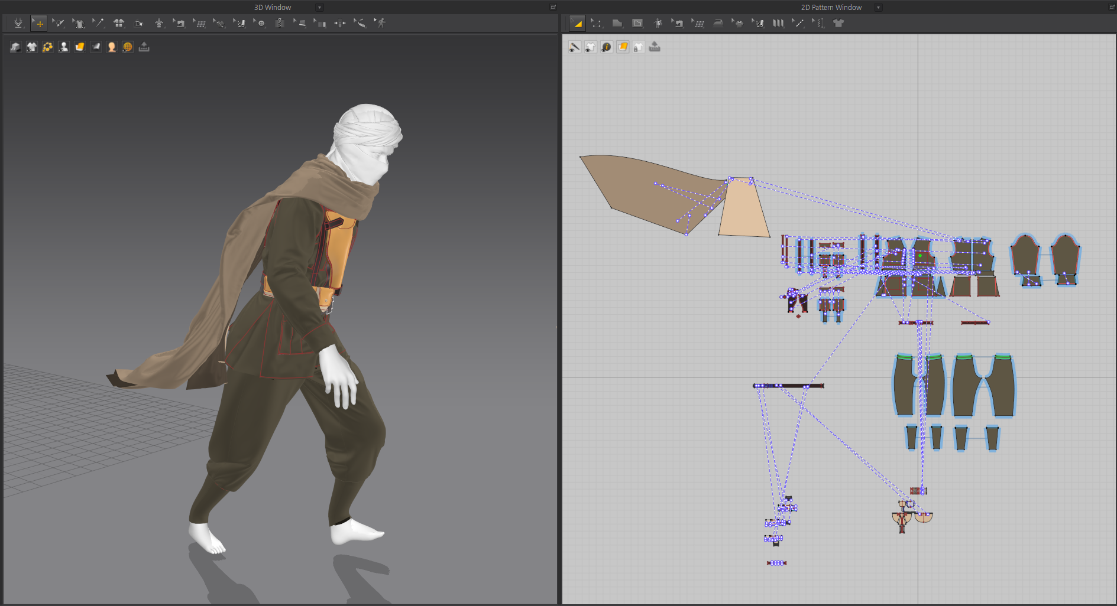Screen dimensions: 1117x606
Task: Undock the 3D Window panel
Action: 553,7
